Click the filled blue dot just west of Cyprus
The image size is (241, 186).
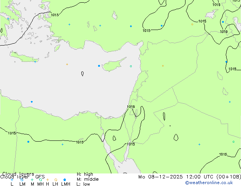pyautogui.click(x=99, y=66)
